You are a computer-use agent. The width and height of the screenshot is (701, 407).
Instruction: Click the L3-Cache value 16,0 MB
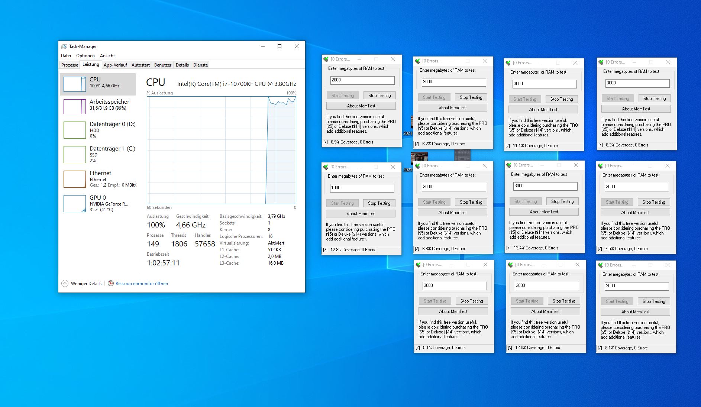276,263
